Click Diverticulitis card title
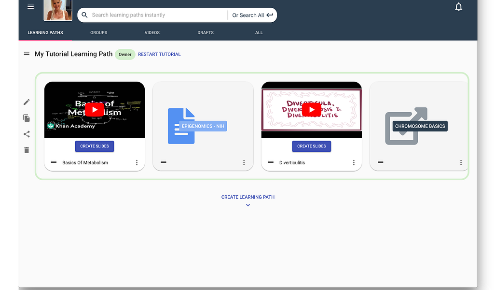 (292, 162)
